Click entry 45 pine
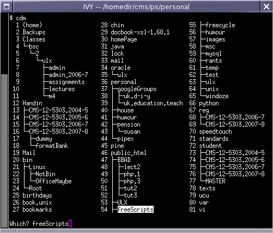 pos(117,146)
